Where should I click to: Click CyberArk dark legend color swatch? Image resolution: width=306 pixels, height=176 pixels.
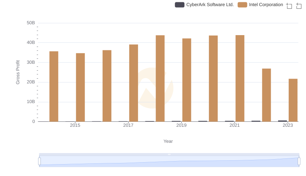pos(179,5)
